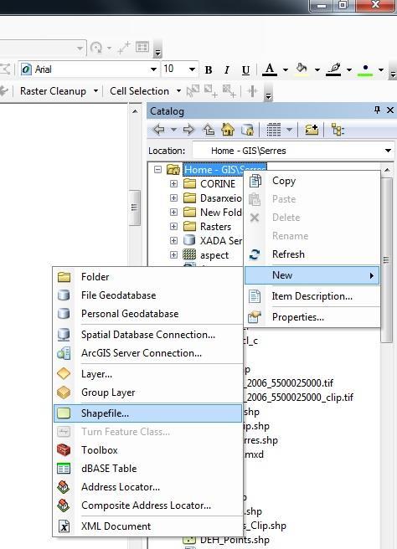Open Item Description from context menu
The width and height of the screenshot is (397, 549).
click(x=312, y=296)
